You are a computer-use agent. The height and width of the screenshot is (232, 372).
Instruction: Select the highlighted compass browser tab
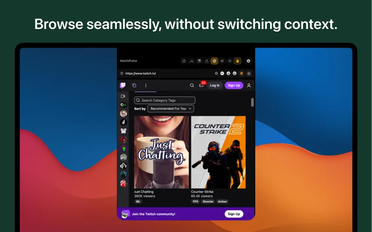215,61
